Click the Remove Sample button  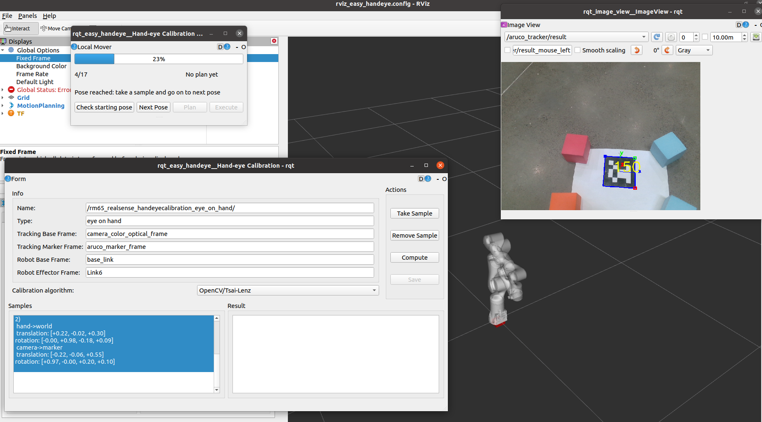tap(415, 236)
